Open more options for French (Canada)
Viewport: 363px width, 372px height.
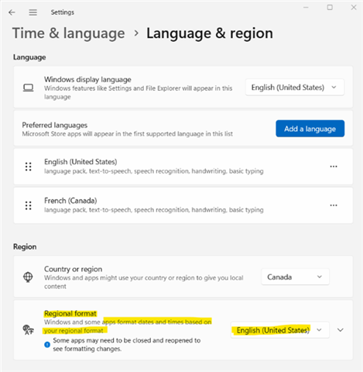pos(334,205)
